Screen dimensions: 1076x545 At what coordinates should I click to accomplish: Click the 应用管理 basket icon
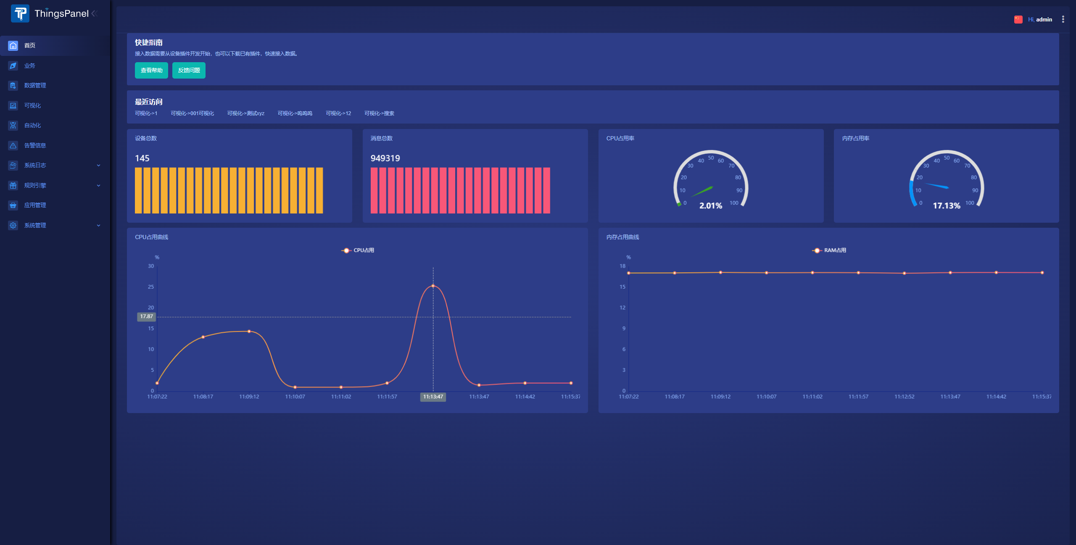point(13,205)
